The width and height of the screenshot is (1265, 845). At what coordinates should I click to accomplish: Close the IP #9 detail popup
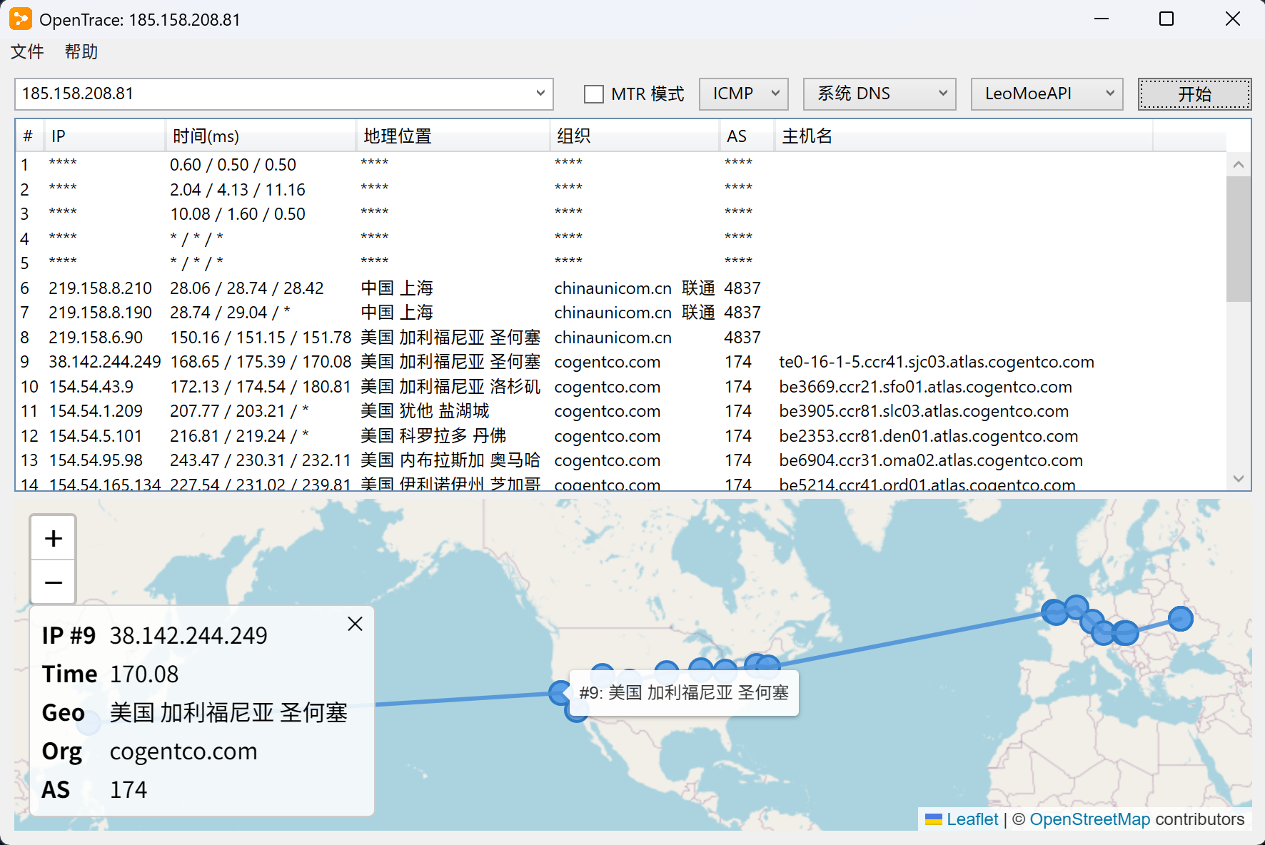(355, 623)
